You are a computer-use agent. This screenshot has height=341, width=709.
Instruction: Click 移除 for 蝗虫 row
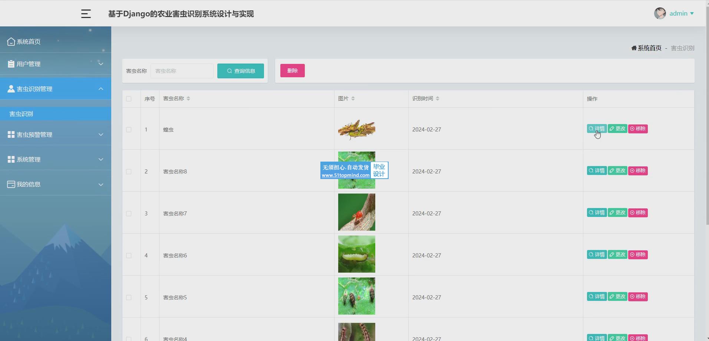(x=638, y=129)
